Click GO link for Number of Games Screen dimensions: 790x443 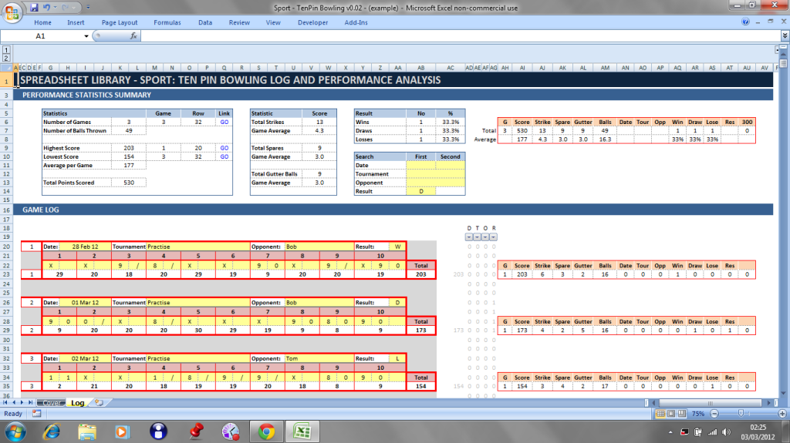pyautogui.click(x=224, y=122)
